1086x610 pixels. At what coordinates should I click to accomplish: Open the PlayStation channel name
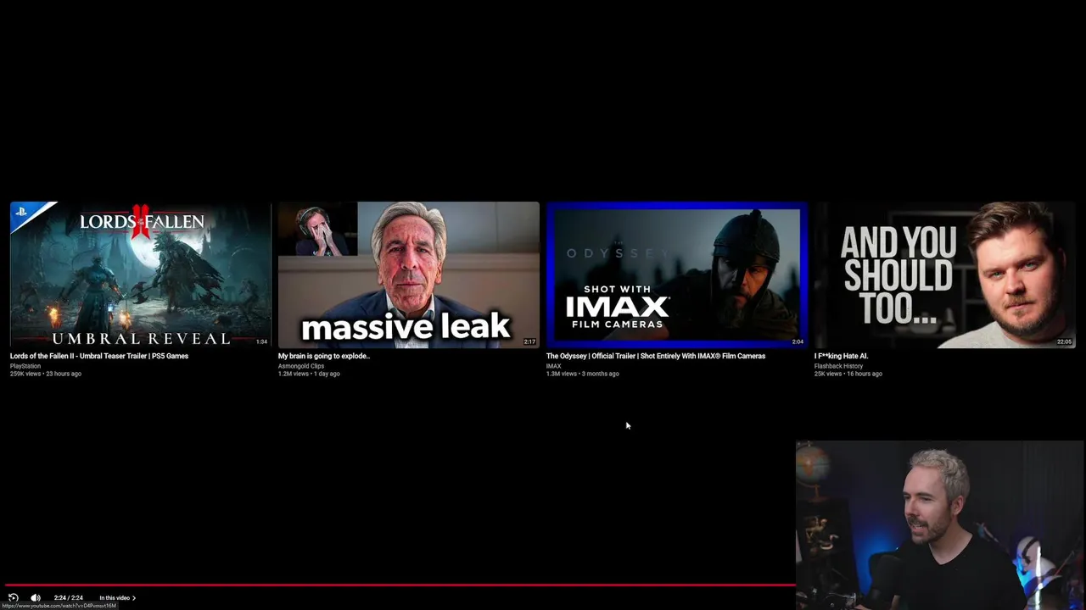pyautogui.click(x=25, y=366)
